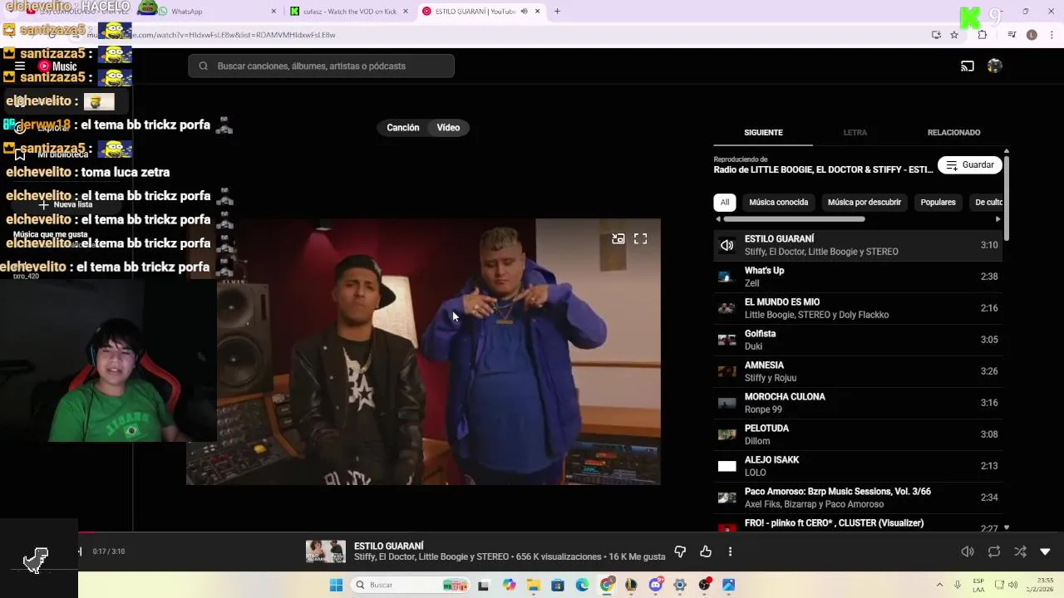Play Golfista by Duki
This screenshot has width=1064, height=598.
pyautogui.click(x=858, y=340)
